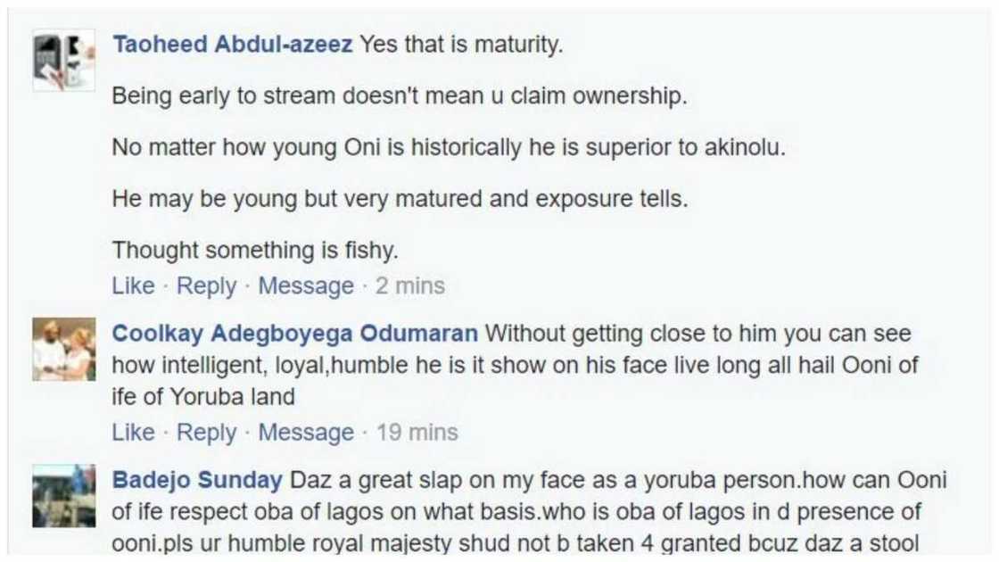Image resolution: width=999 pixels, height=562 pixels.
Task: Message Taoheed Abdul-azeez
Action: pos(305,285)
